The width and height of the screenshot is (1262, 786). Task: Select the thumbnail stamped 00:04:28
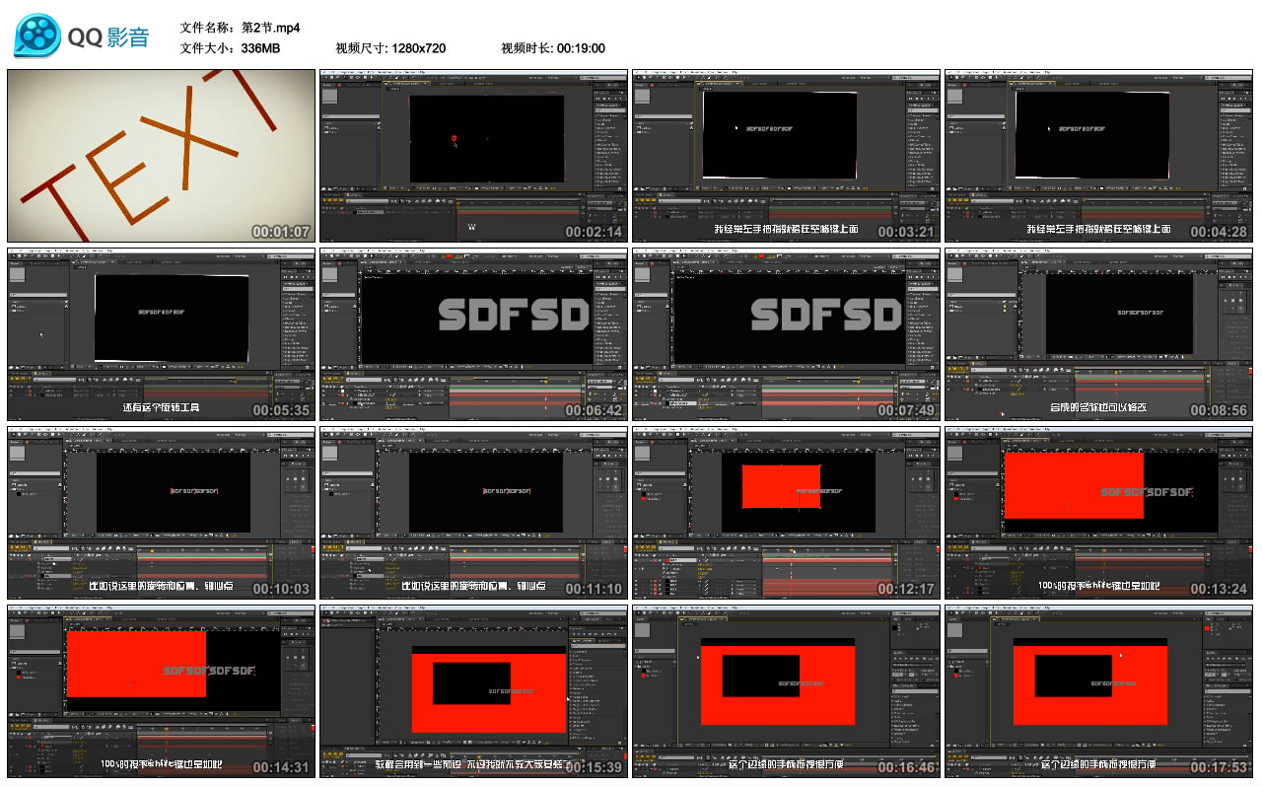click(x=1098, y=156)
